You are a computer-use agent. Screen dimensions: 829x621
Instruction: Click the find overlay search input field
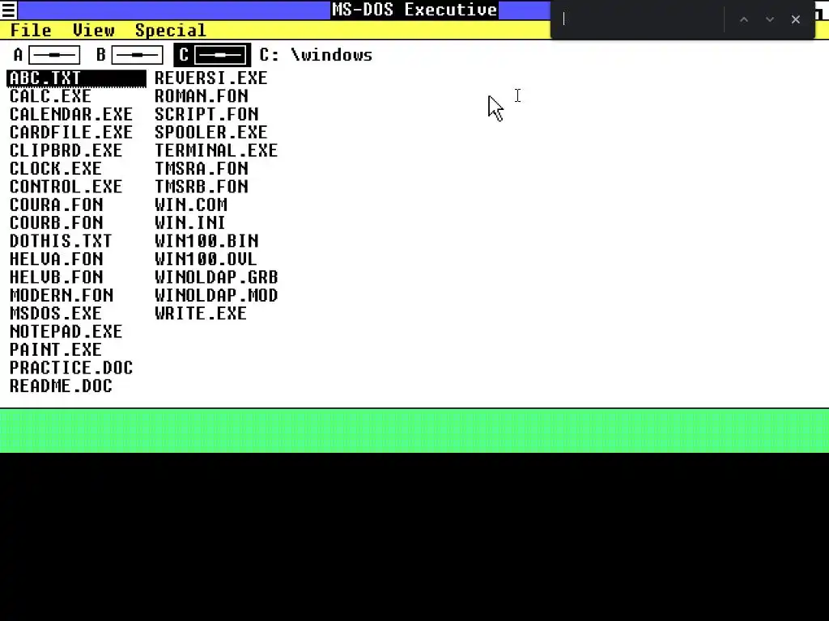pyautogui.click(x=640, y=19)
